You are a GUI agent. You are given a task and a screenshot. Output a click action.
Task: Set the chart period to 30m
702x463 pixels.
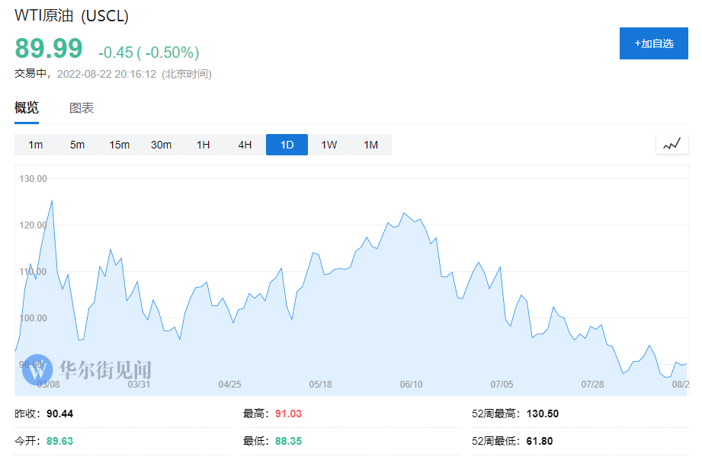tap(161, 145)
